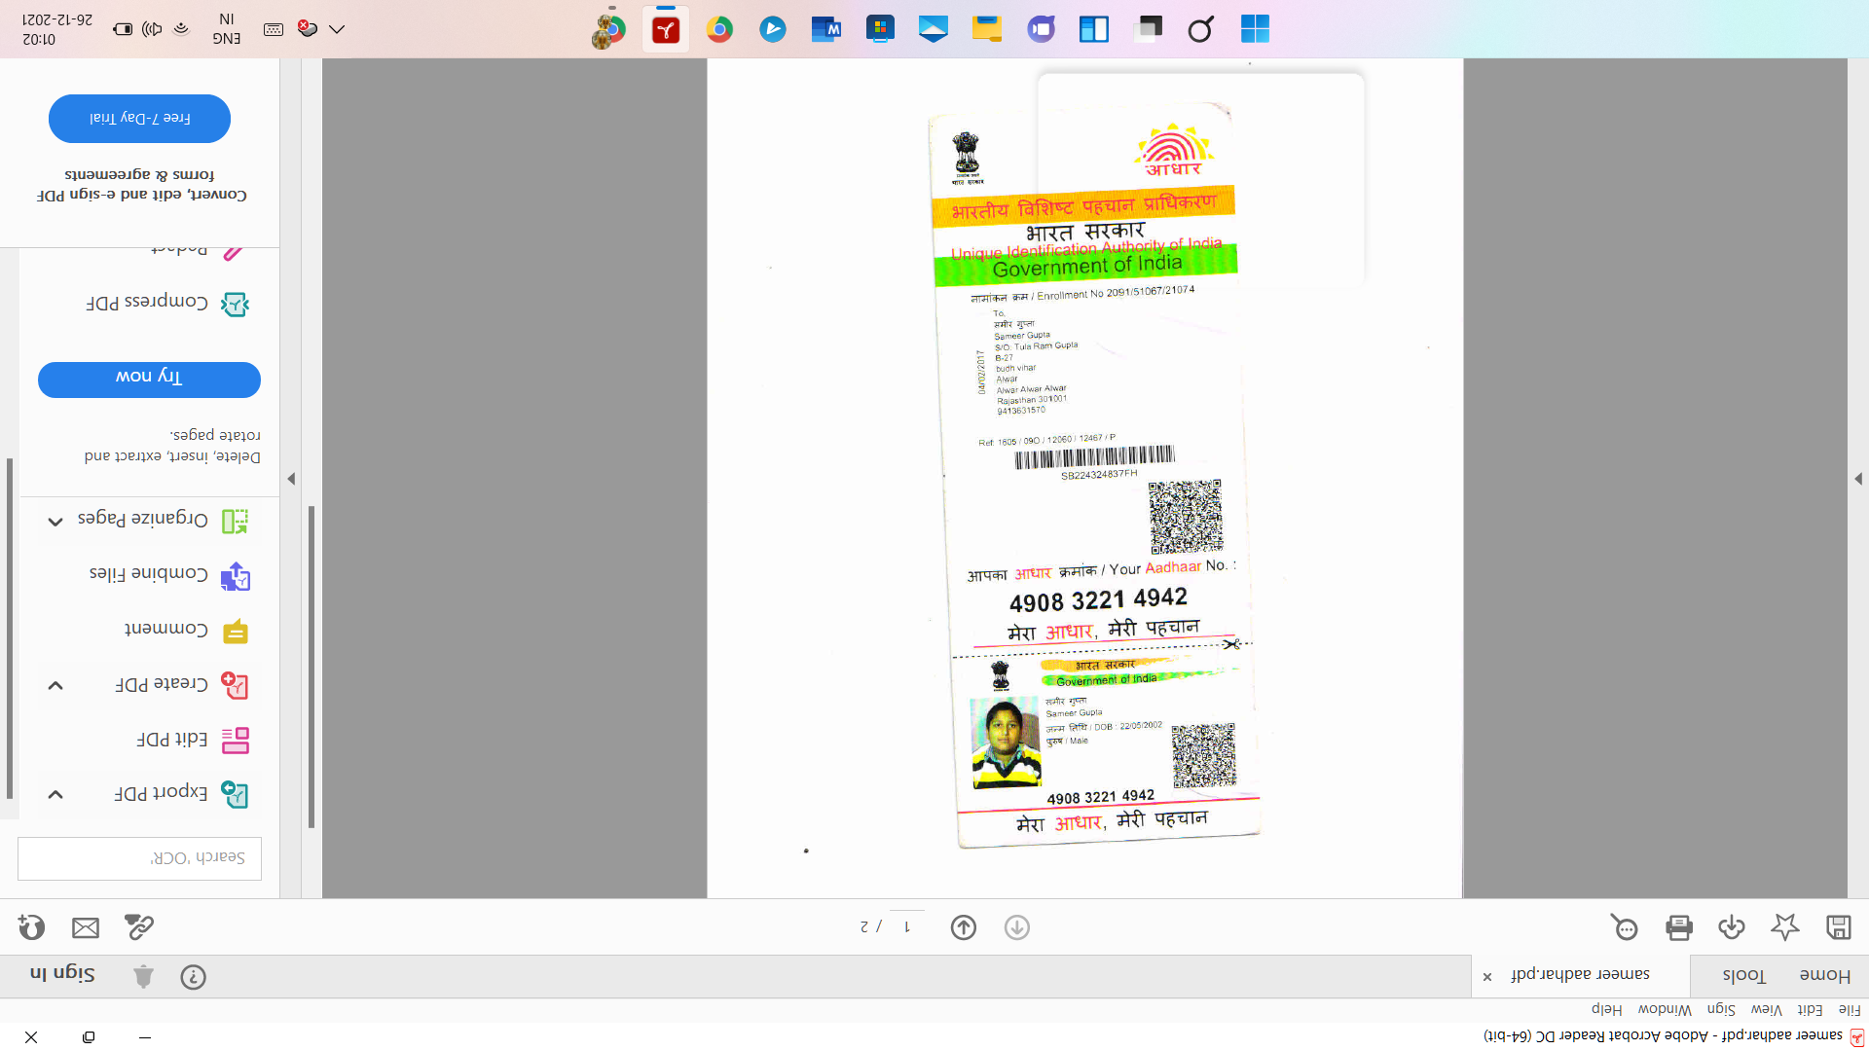Click the Save file icon
Screen dimensions: 1869x1051
pyautogui.click(x=1838, y=927)
